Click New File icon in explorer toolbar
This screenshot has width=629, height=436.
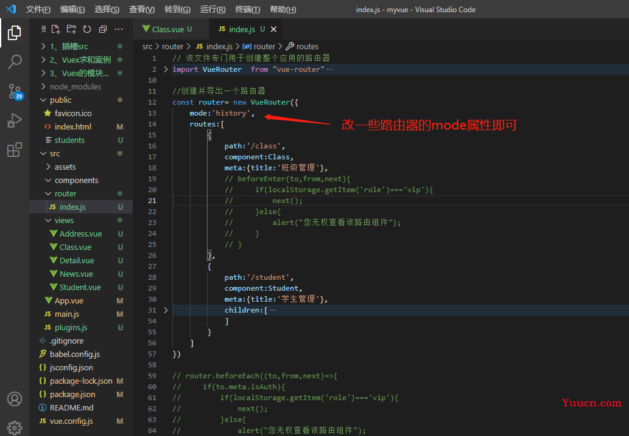coord(56,29)
